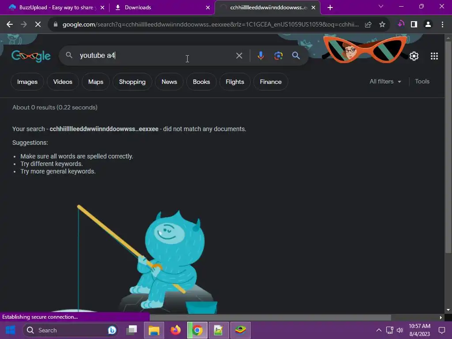Filter results by Shopping

point(132,82)
